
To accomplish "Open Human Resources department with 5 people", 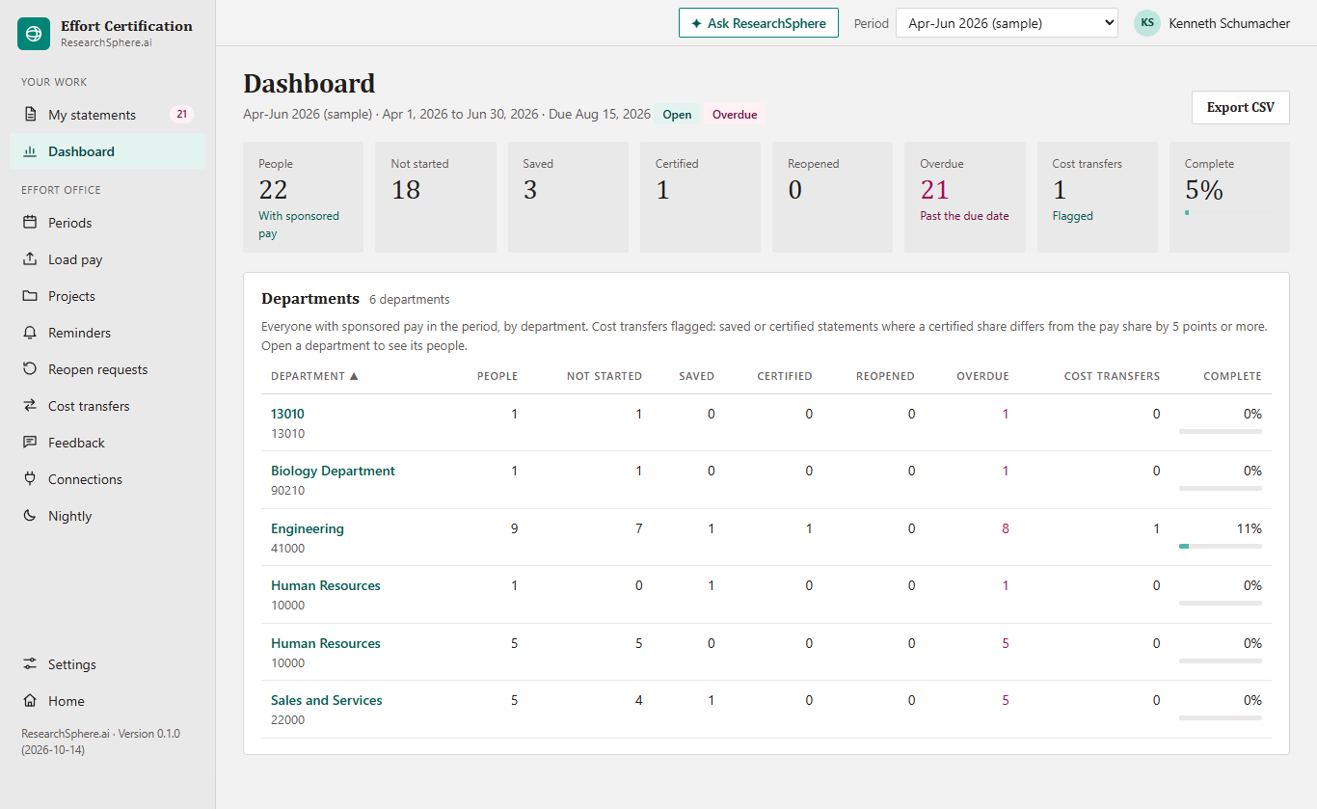I will (326, 643).
